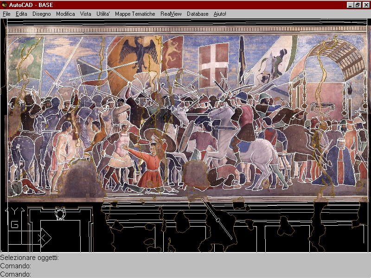
Task: Pick the red flag with white cross
Action: click(214, 64)
